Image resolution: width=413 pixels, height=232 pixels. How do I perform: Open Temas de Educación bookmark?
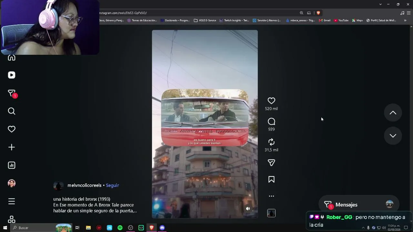click(x=142, y=20)
